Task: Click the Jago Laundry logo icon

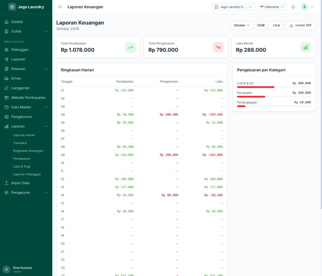Action: click(x=12, y=7)
